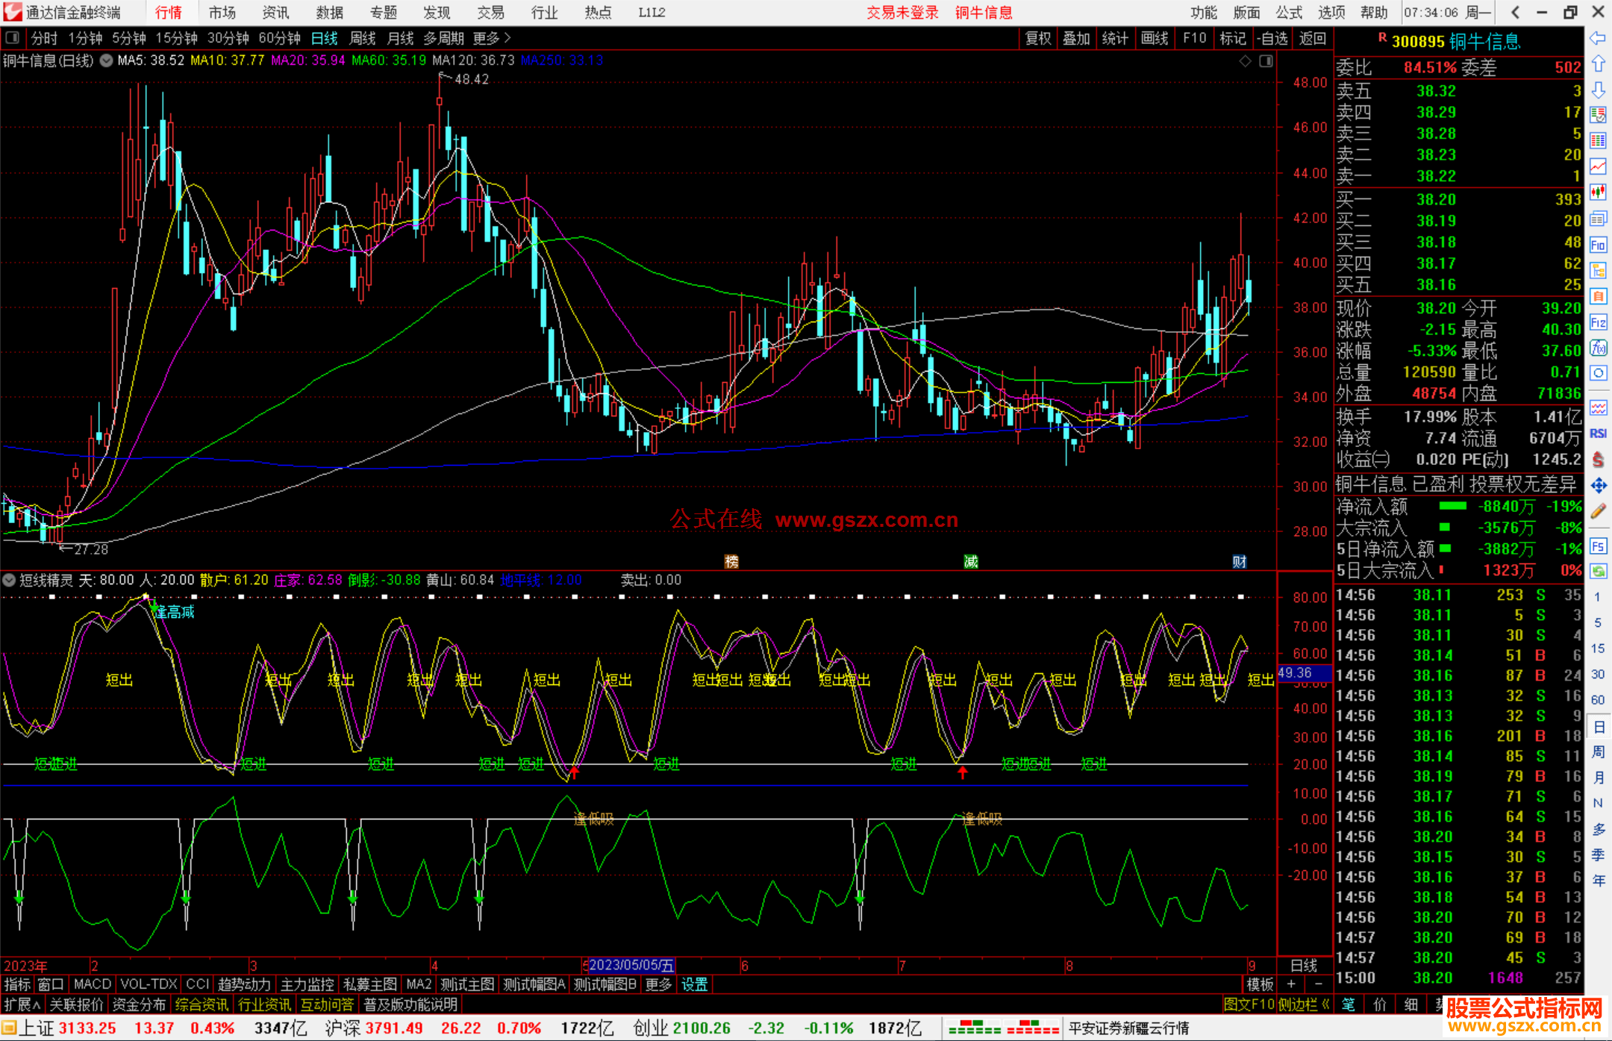
Task: Open the F10 company info sidebar icon
Action: (x=1598, y=245)
